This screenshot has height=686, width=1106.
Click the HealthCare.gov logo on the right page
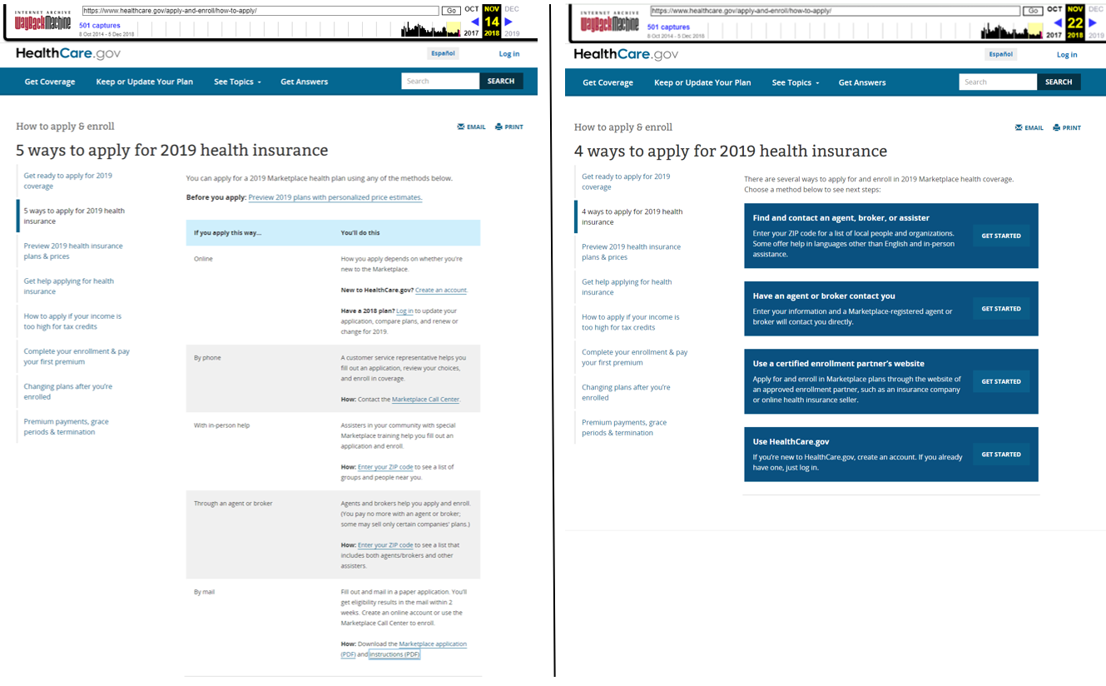pos(626,54)
